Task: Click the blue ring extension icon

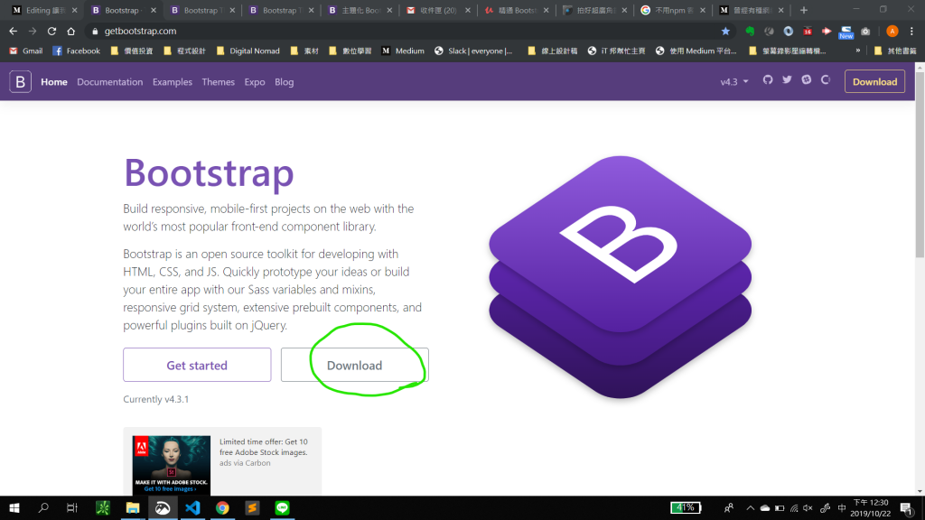Action: point(788,32)
